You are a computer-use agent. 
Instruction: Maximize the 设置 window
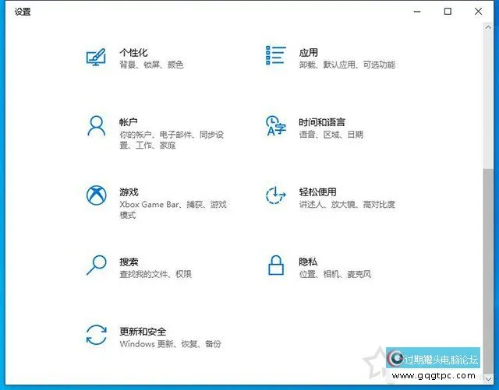pos(448,12)
